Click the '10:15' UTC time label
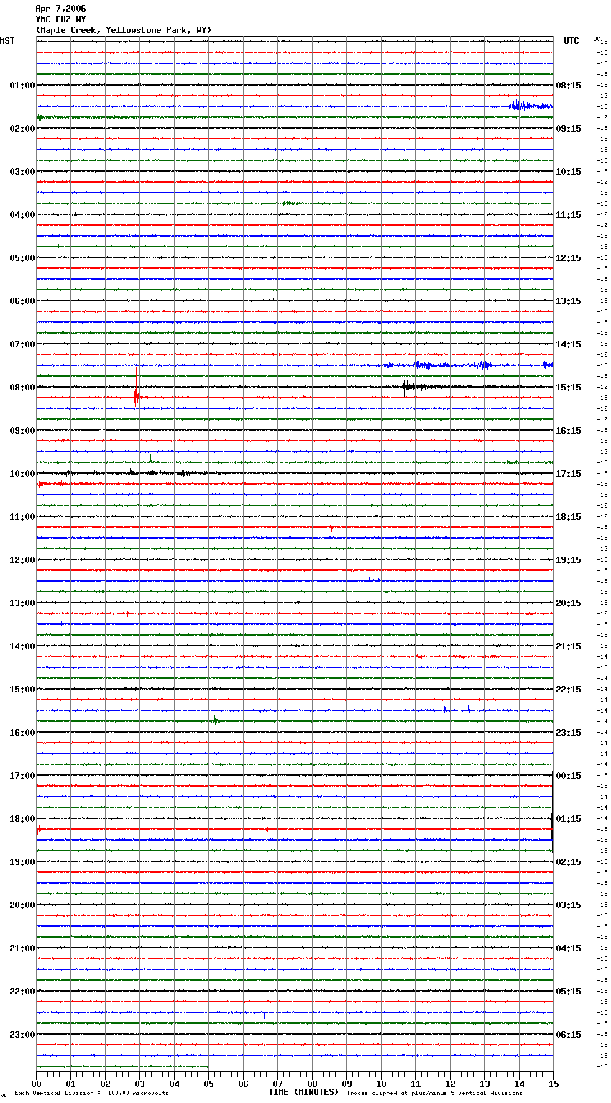611x1103 pixels. pyautogui.click(x=569, y=172)
